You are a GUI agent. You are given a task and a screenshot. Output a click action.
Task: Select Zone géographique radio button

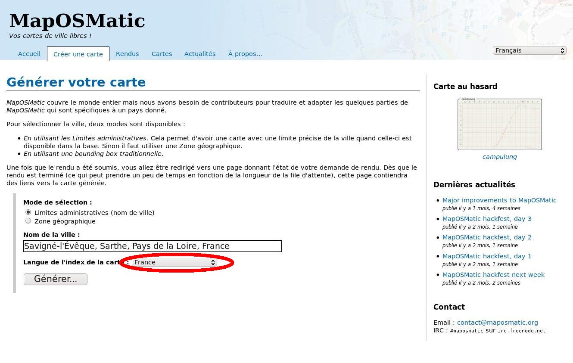click(28, 221)
